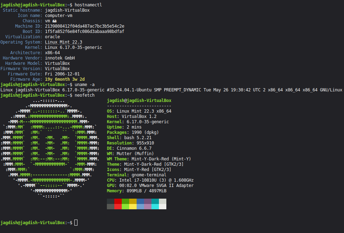Click the Icons value "Mint-Y-Red [GTK2/3]"
The width and height of the screenshot is (344, 233).
[148, 170]
